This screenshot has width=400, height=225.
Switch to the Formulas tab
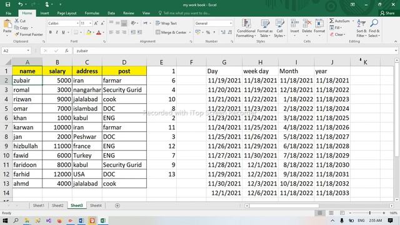pyautogui.click(x=92, y=13)
